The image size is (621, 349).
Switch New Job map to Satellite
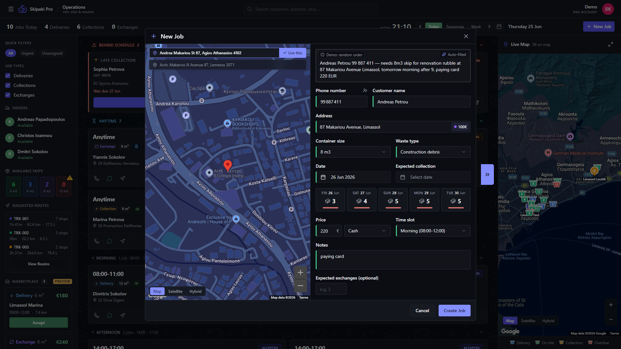coord(175,291)
